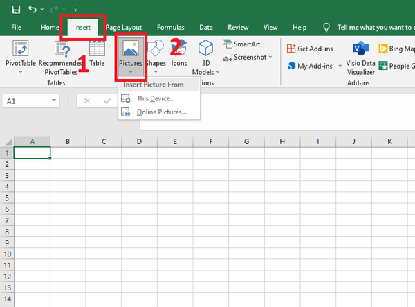Insert a Table from the ribbon

coord(97,53)
